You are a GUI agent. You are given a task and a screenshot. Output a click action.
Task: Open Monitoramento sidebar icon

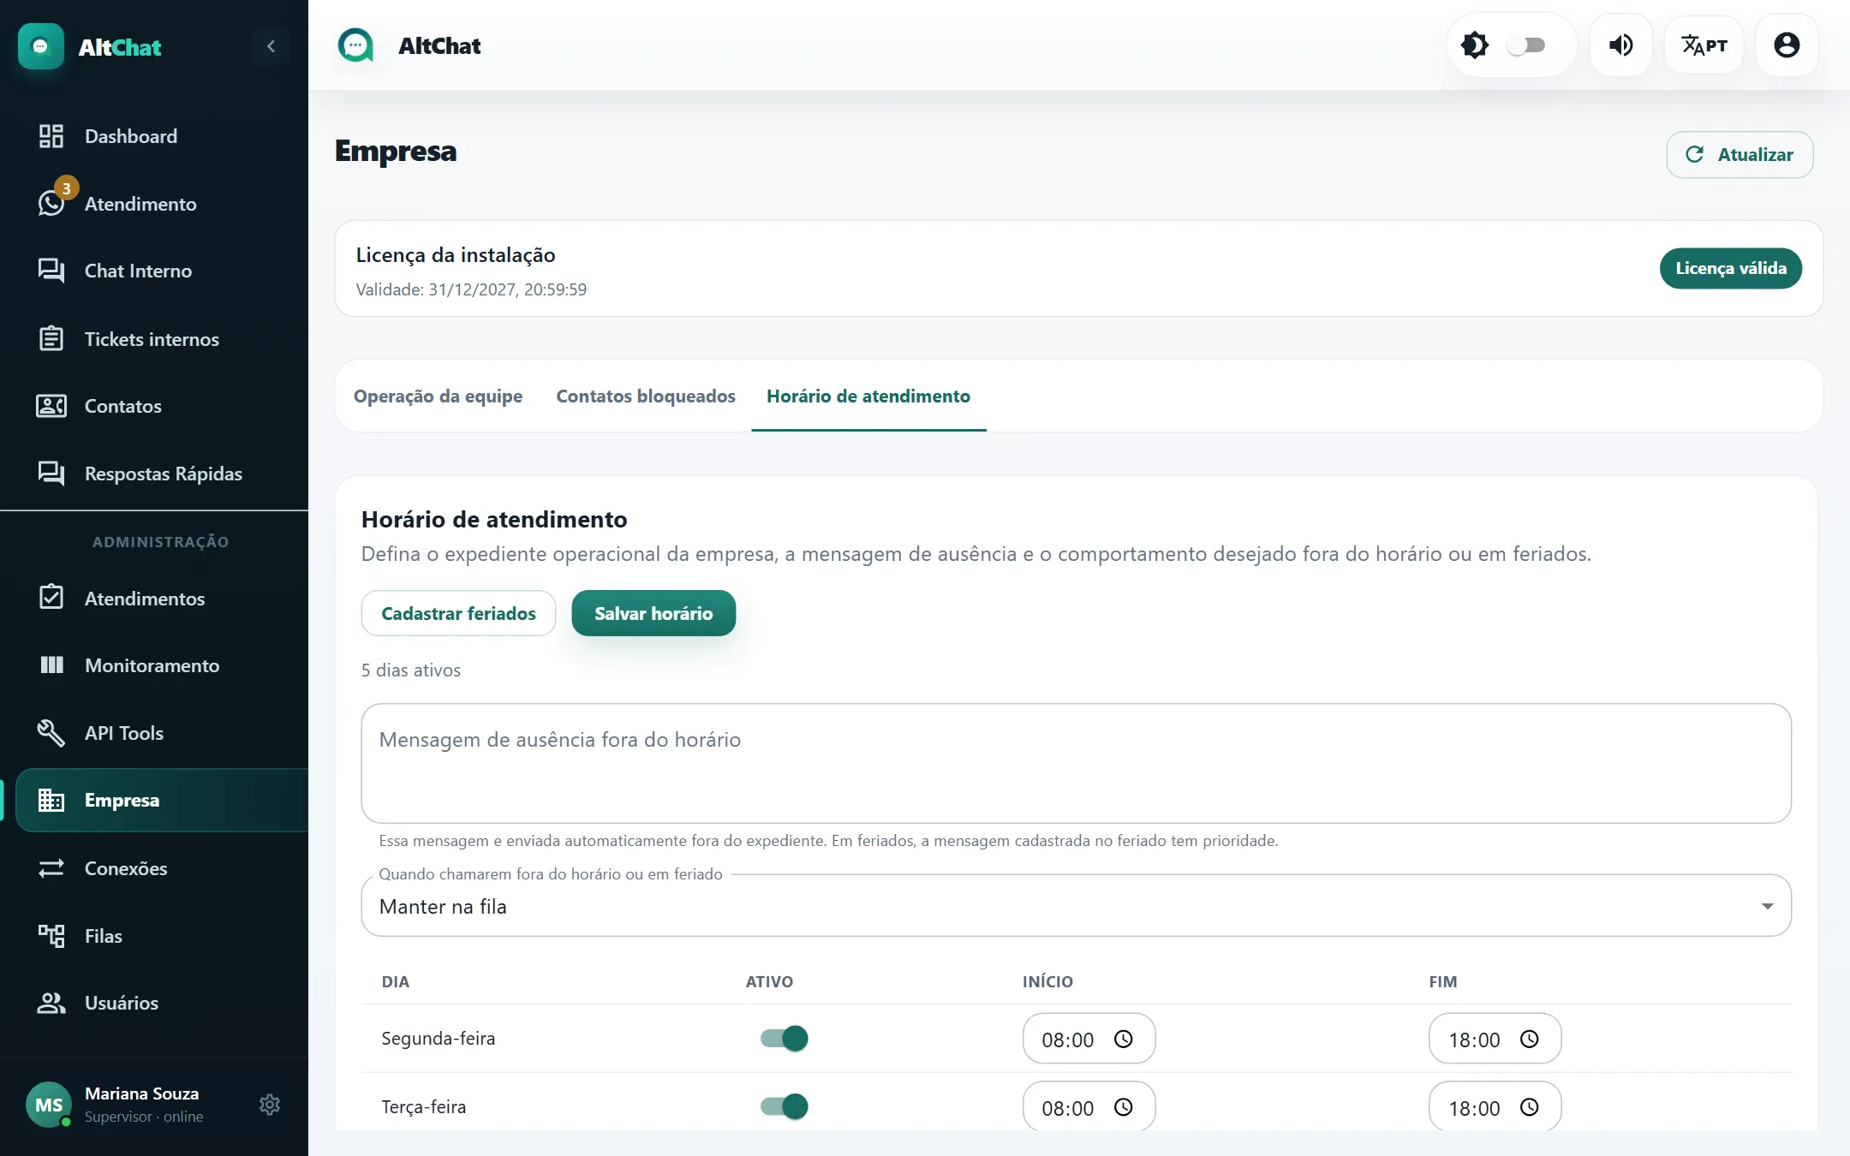51,665
